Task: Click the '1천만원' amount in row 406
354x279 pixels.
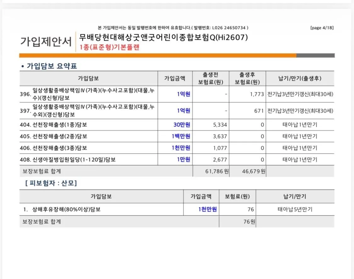Action: pos(181,148)
